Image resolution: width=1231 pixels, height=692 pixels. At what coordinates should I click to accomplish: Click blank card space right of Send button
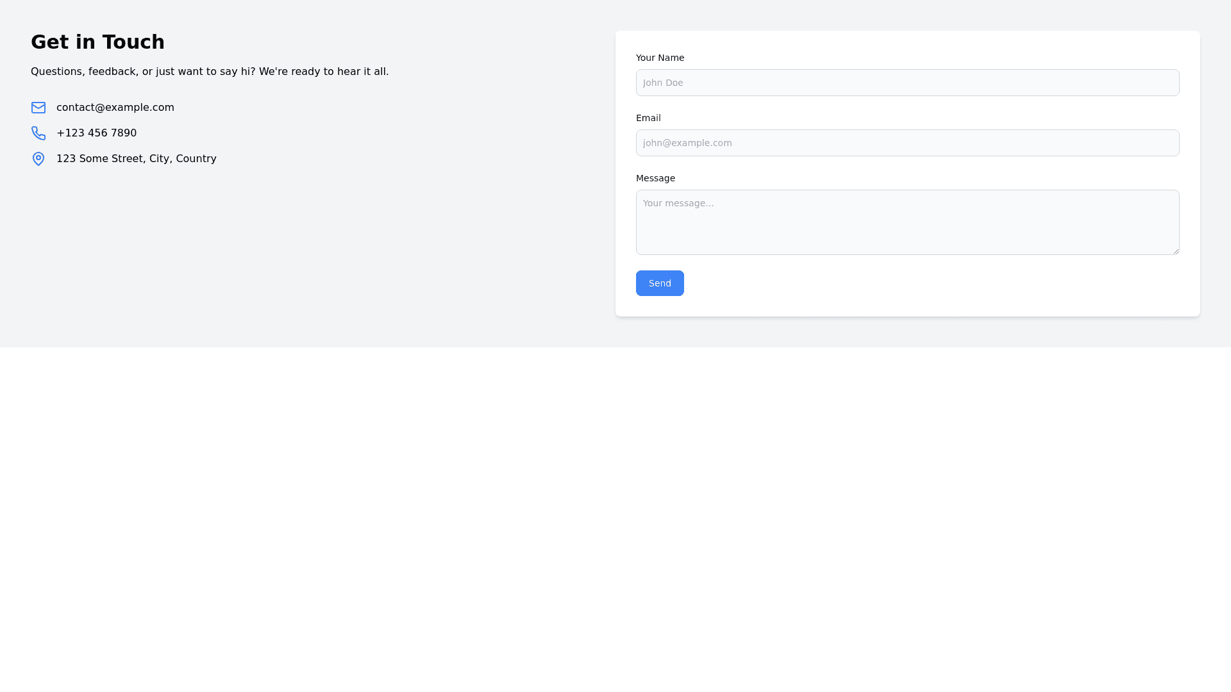[930, 283]
